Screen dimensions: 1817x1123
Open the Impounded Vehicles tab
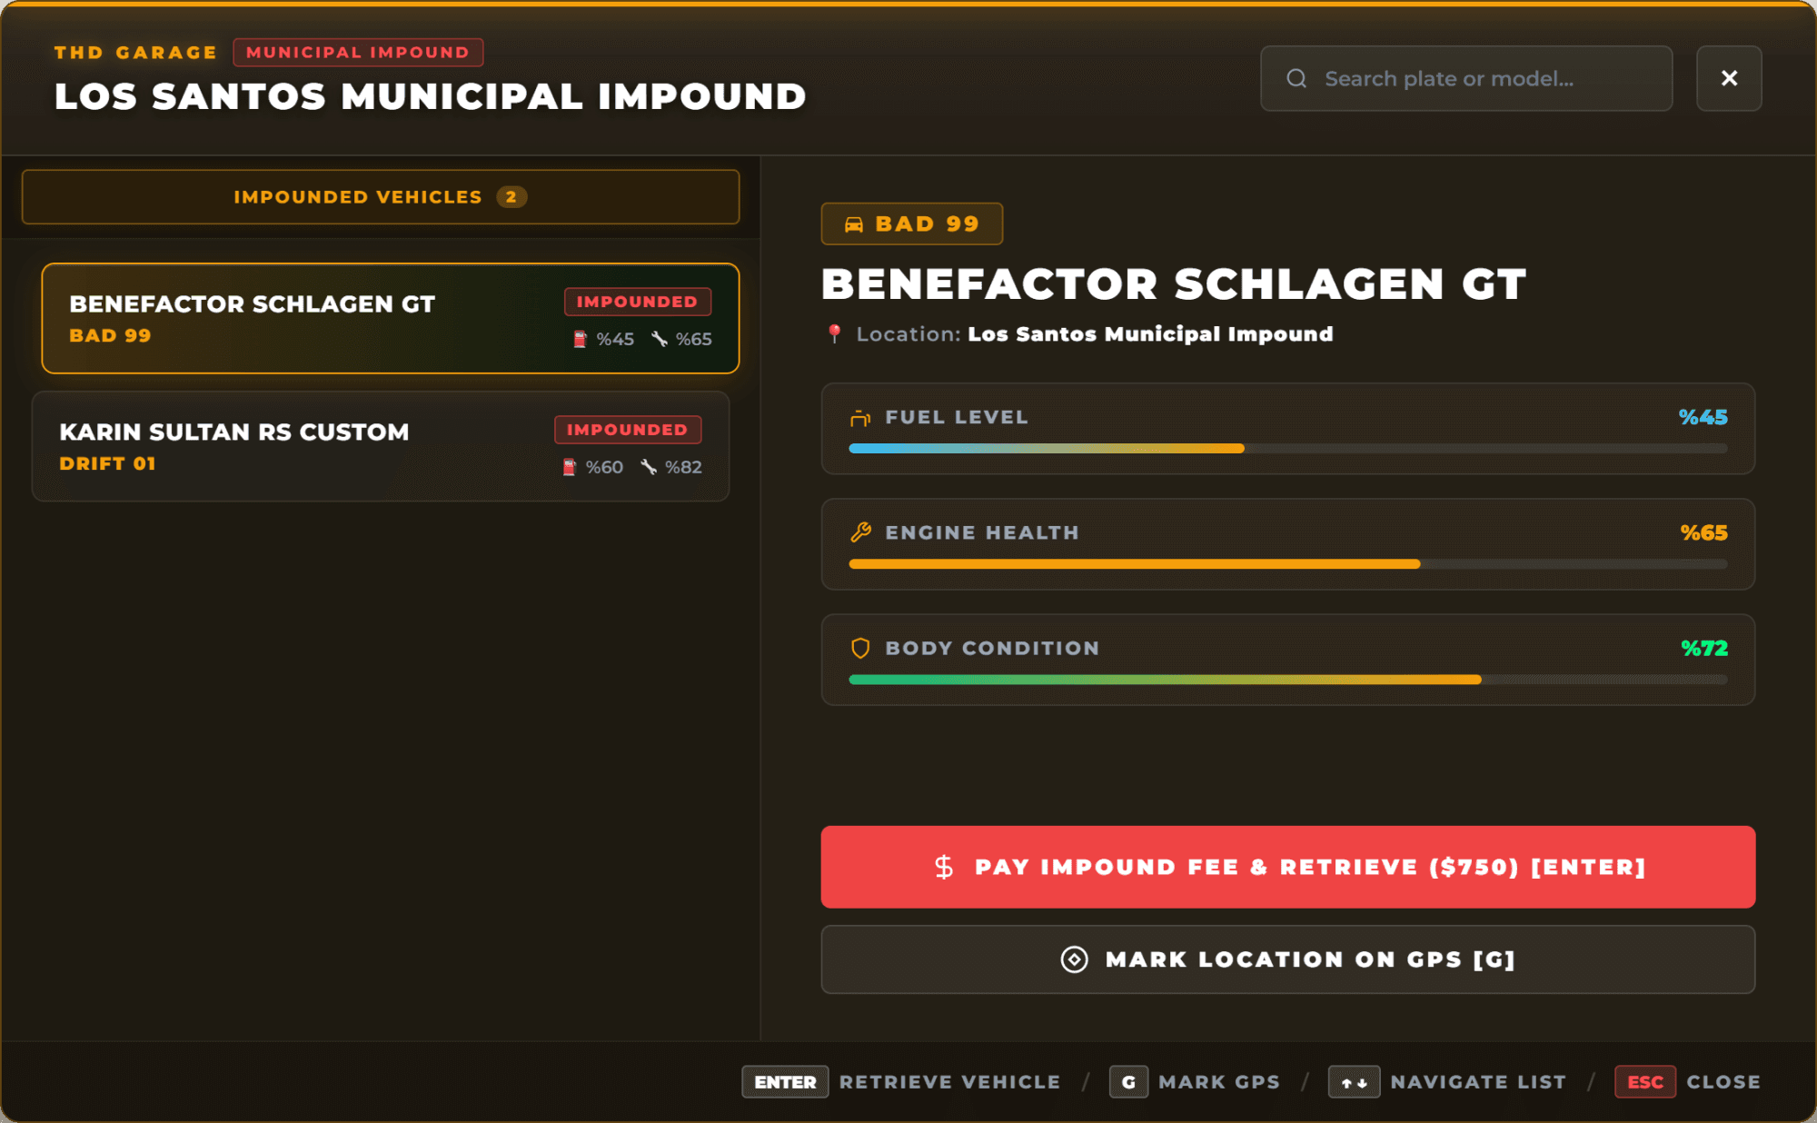381,197
